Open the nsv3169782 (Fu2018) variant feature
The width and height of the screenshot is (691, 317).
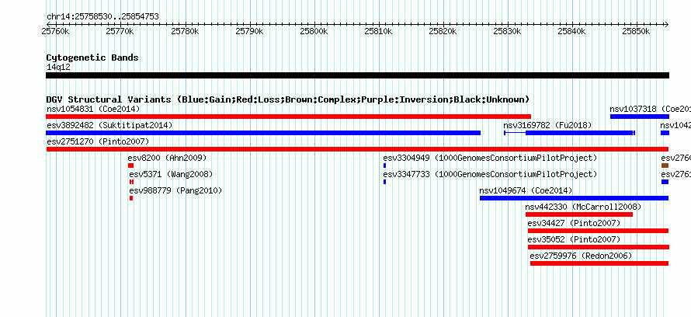[x=569, y=133]
